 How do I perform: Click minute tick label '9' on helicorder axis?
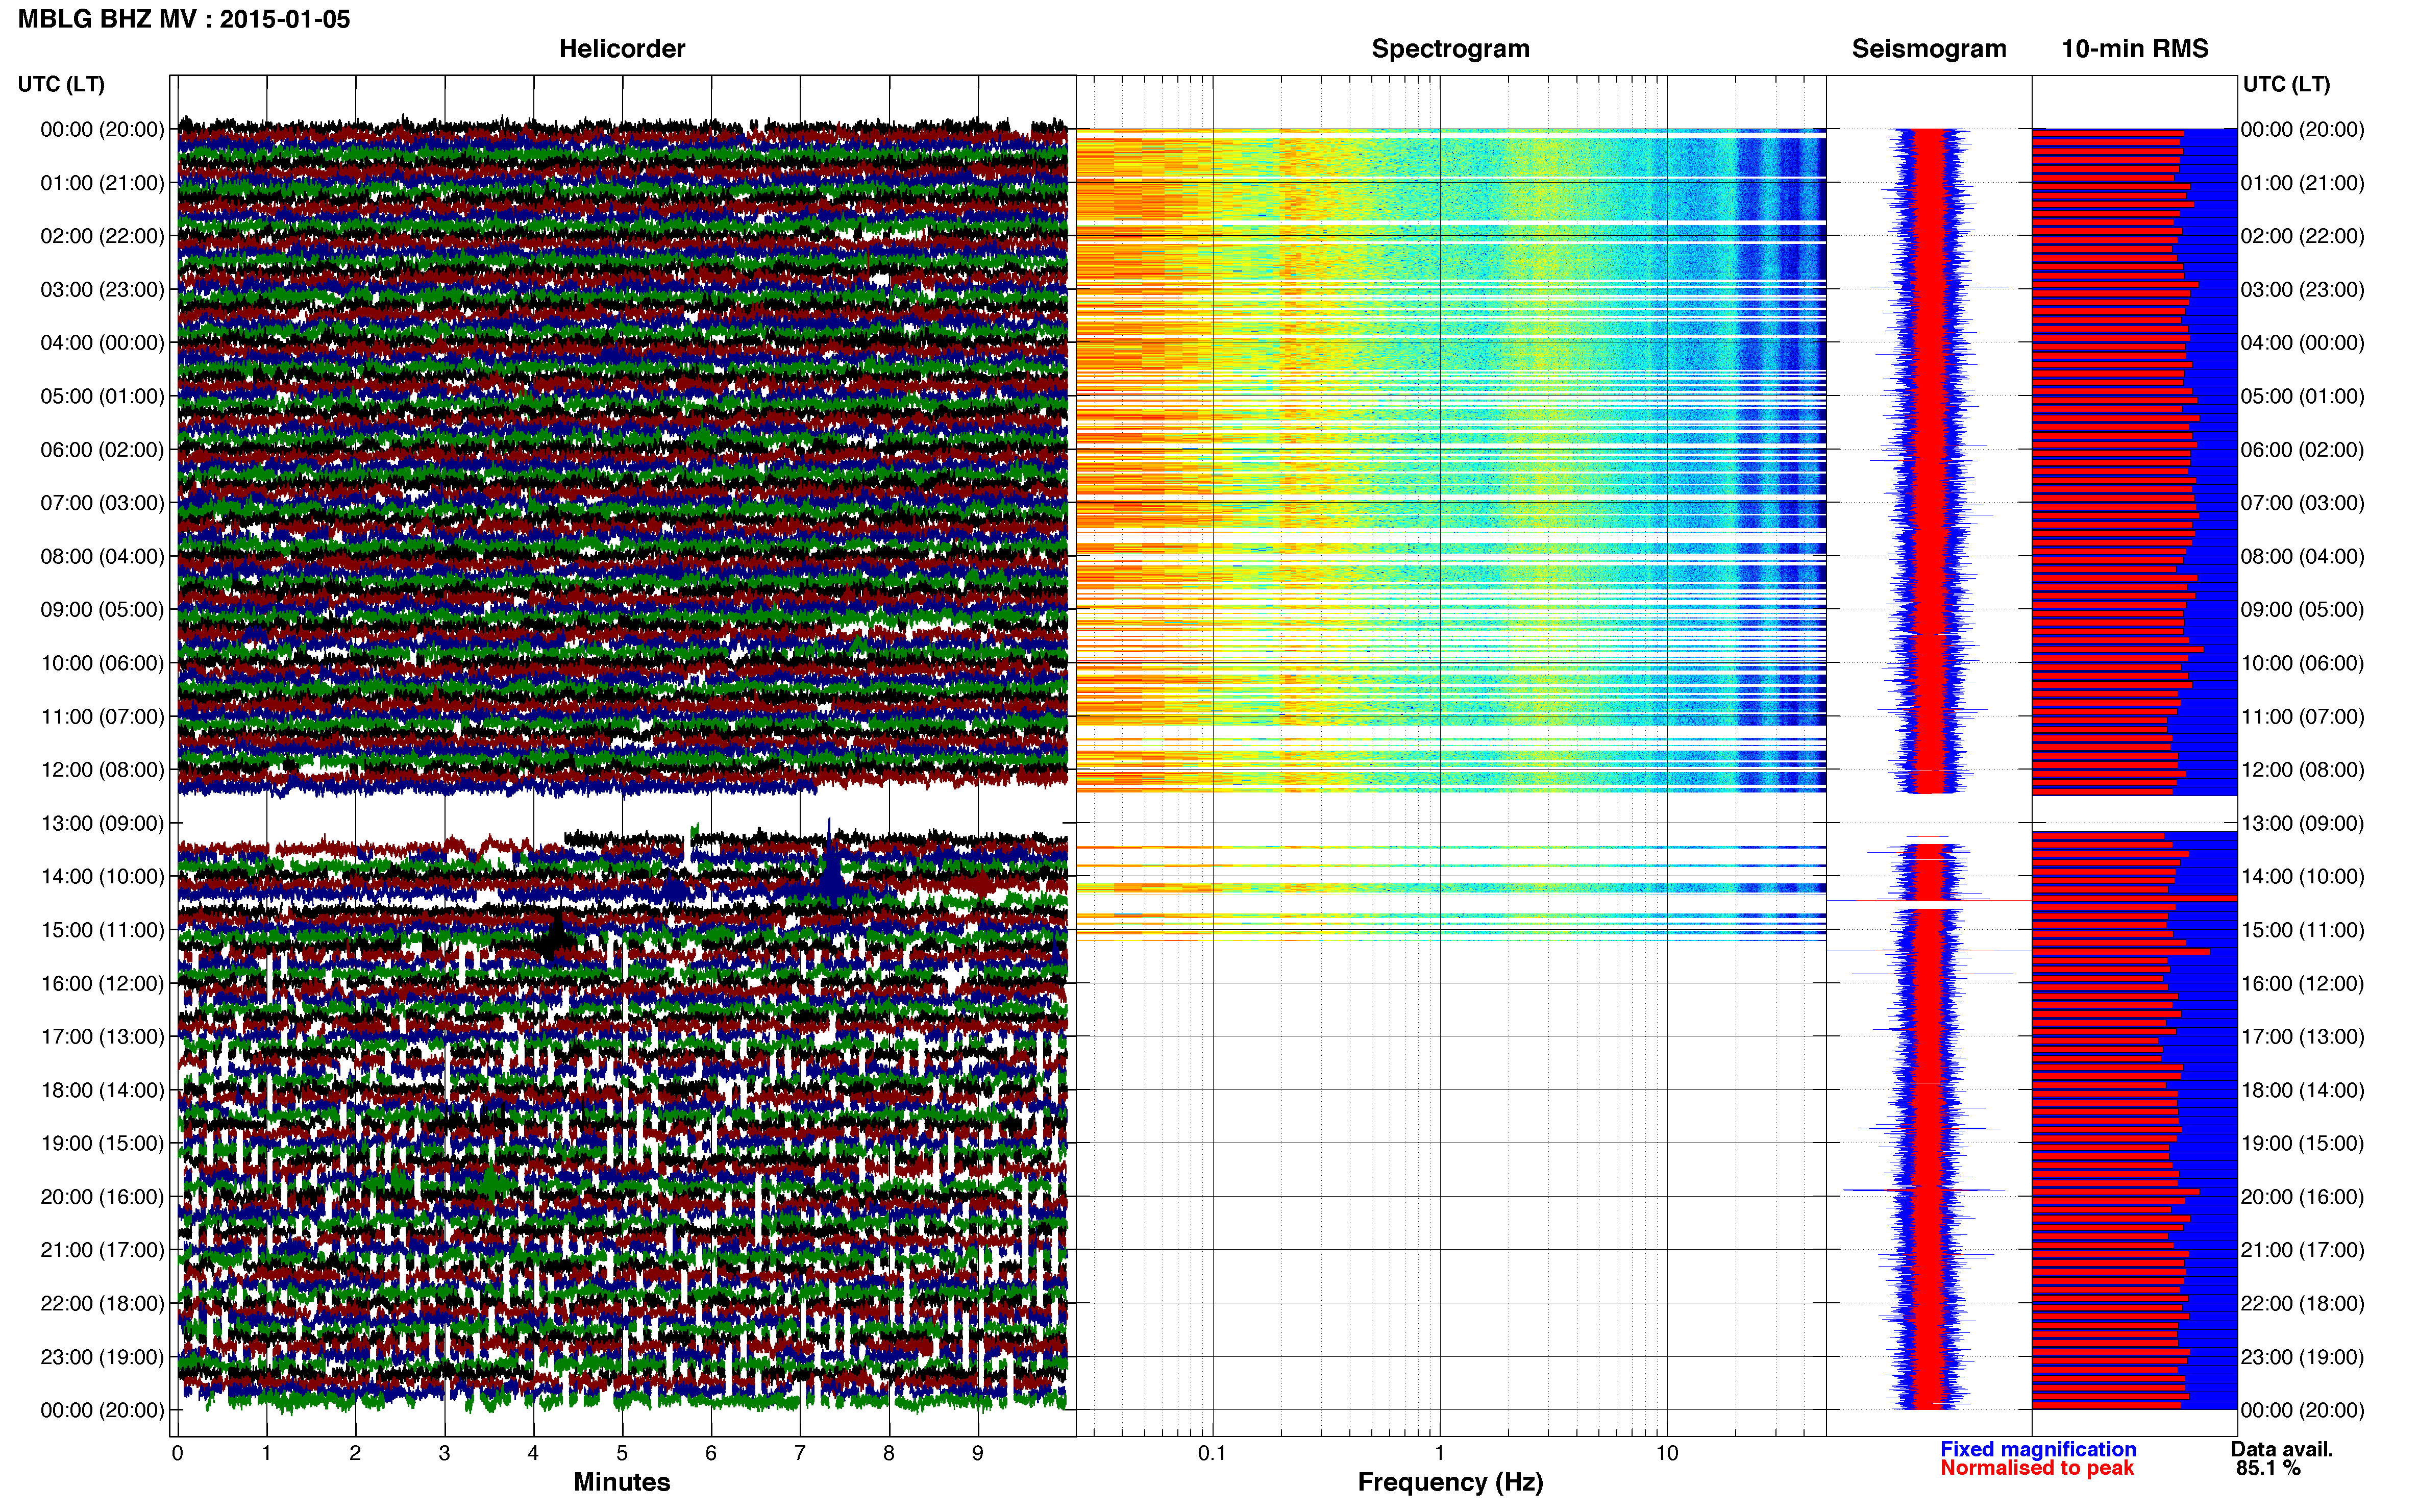(978, 1453)
